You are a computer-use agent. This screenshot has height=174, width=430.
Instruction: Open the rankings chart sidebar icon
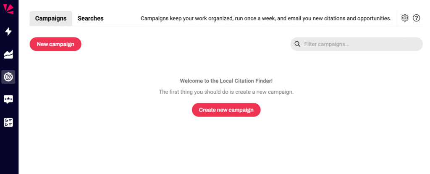click(x=8, y=54)
